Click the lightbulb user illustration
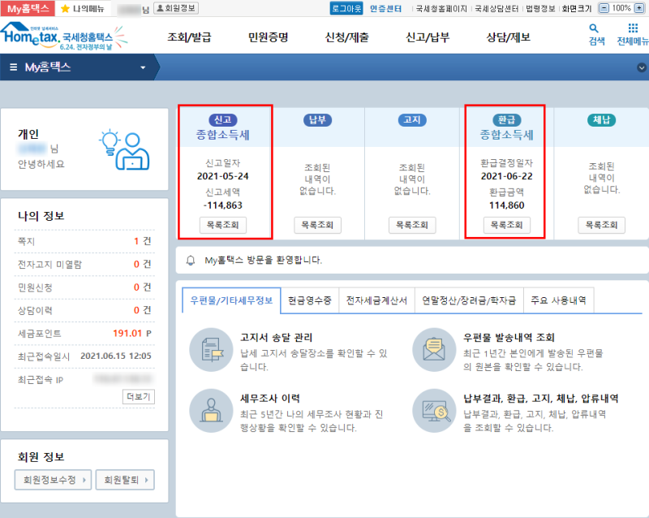Screen dimensions: 649x518 click(x=124, y=149)
